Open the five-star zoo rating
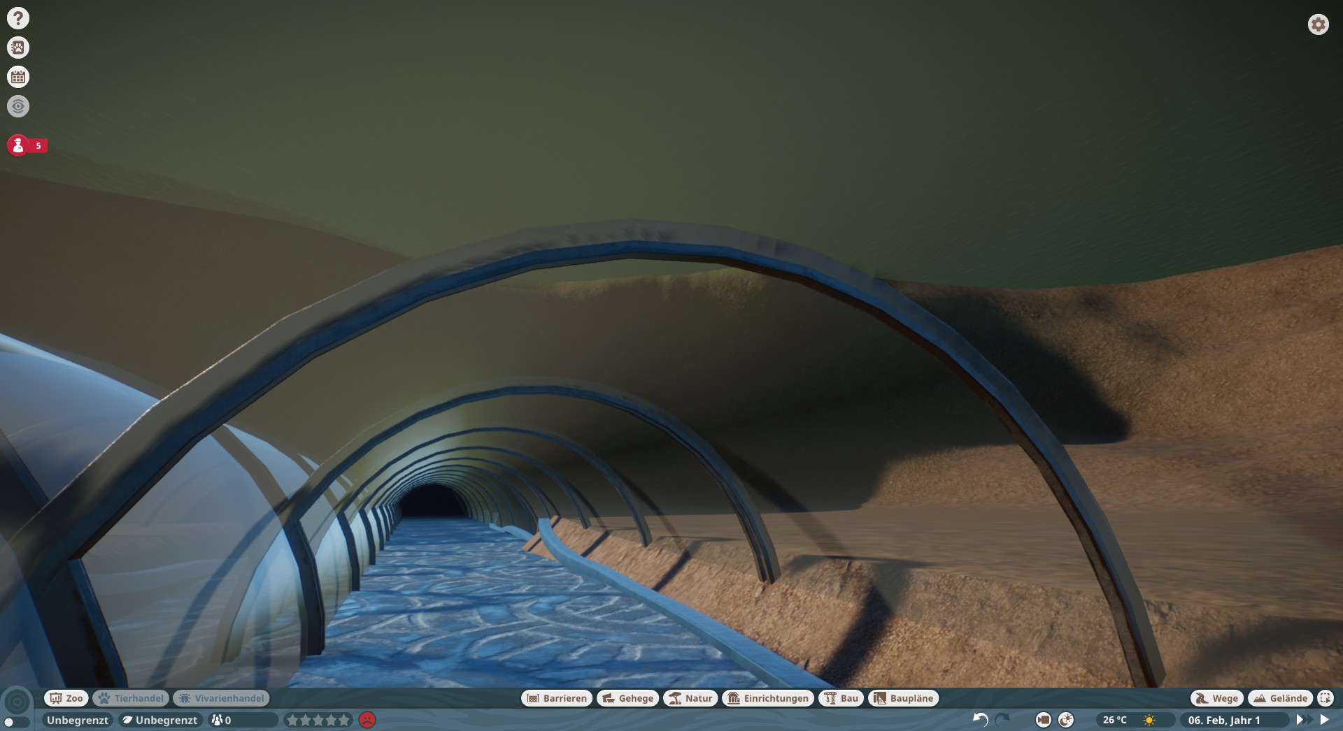The image size is (1343, 731). coord(318,720)
